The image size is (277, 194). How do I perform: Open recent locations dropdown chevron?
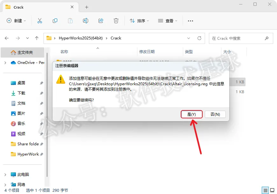pyautogui.click(x=27, y=38)
